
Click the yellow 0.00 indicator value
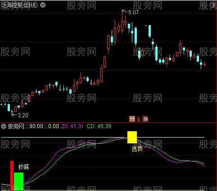point(54,126)
